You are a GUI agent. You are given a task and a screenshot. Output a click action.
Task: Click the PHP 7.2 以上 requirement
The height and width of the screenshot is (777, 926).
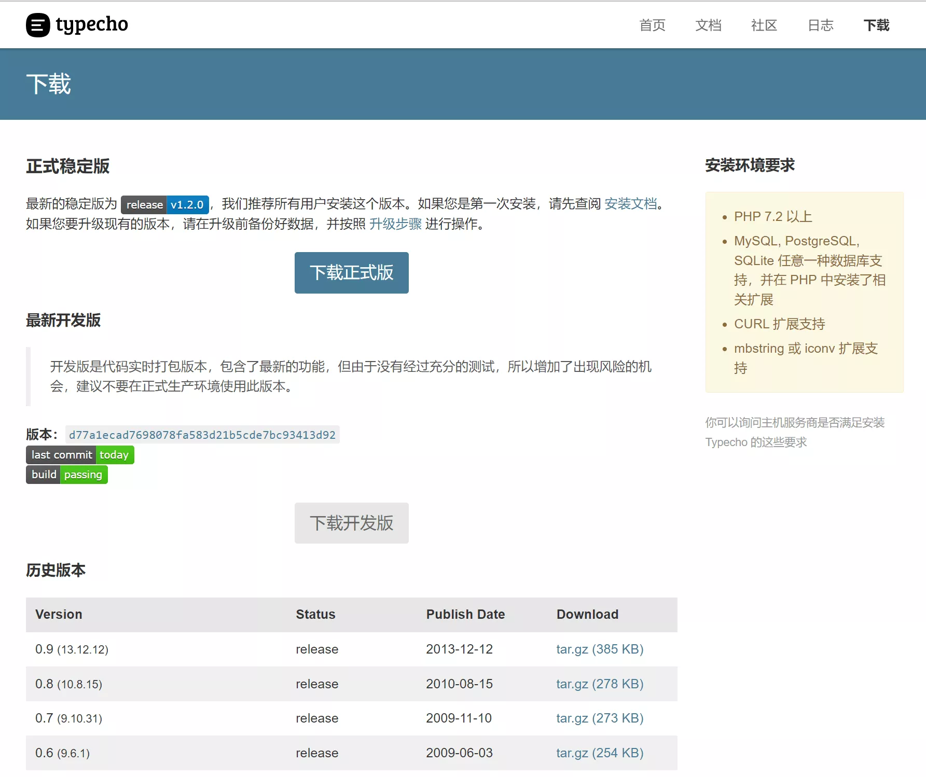tap(773, 217)
